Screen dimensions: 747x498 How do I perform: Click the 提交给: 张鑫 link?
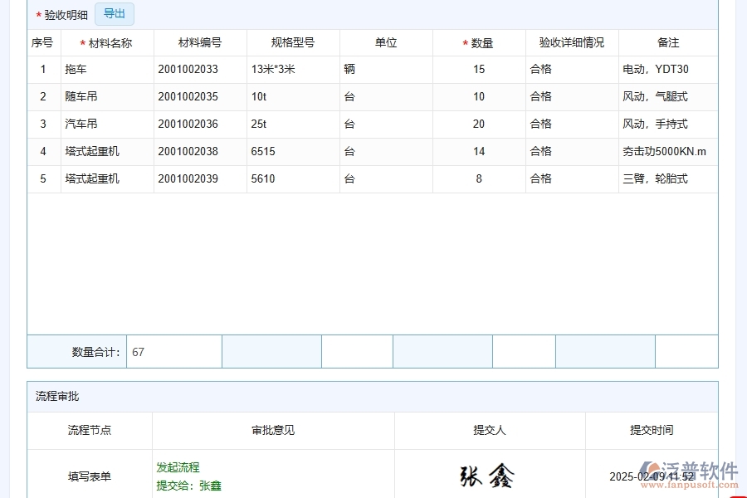point(188,486)
